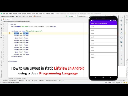Close the strings.xml editor tab

(x=11, y=19)
